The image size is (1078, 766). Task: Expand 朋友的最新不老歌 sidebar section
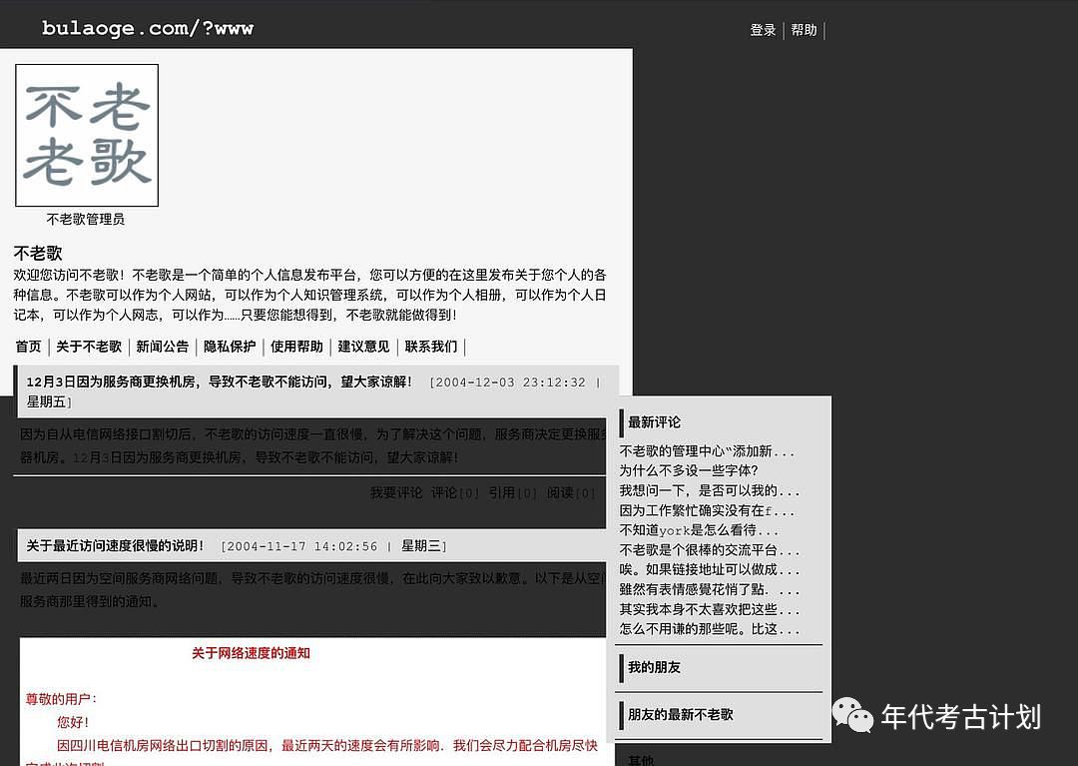(680, 714)
